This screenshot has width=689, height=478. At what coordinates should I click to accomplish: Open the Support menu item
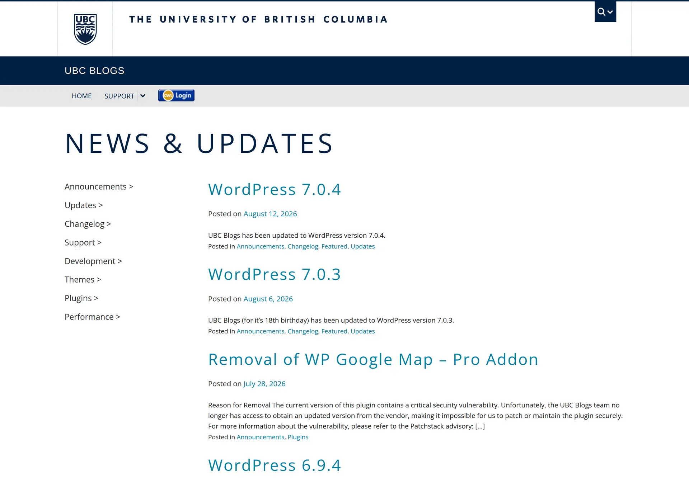(119, 96)
